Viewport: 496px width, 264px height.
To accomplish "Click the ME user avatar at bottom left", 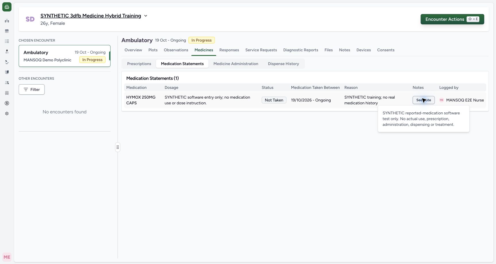I will point(7,257).
